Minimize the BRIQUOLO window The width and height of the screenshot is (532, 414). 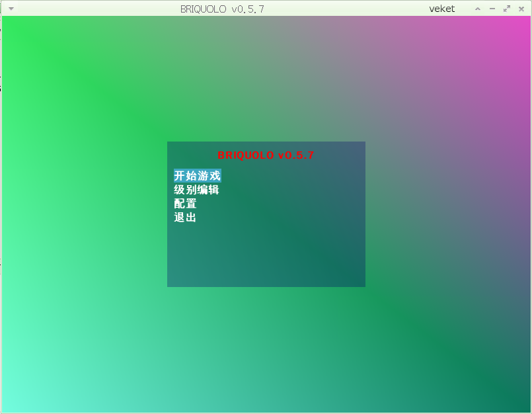(x=492, y=9)
